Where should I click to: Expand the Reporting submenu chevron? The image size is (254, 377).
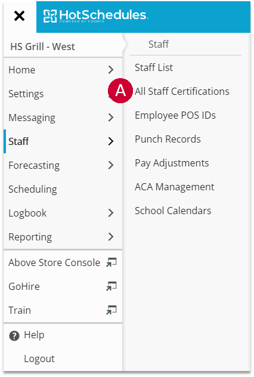pyautogui.click(x=111, y=237)
